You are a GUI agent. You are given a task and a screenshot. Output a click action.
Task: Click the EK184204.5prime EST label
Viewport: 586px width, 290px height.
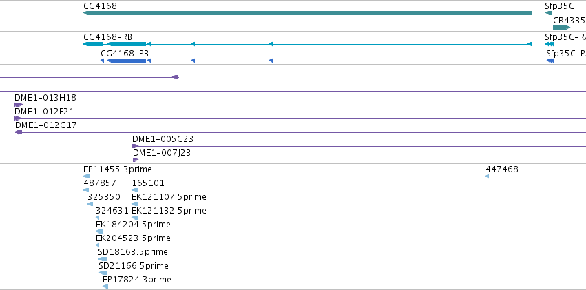click(x=133, y=225)
